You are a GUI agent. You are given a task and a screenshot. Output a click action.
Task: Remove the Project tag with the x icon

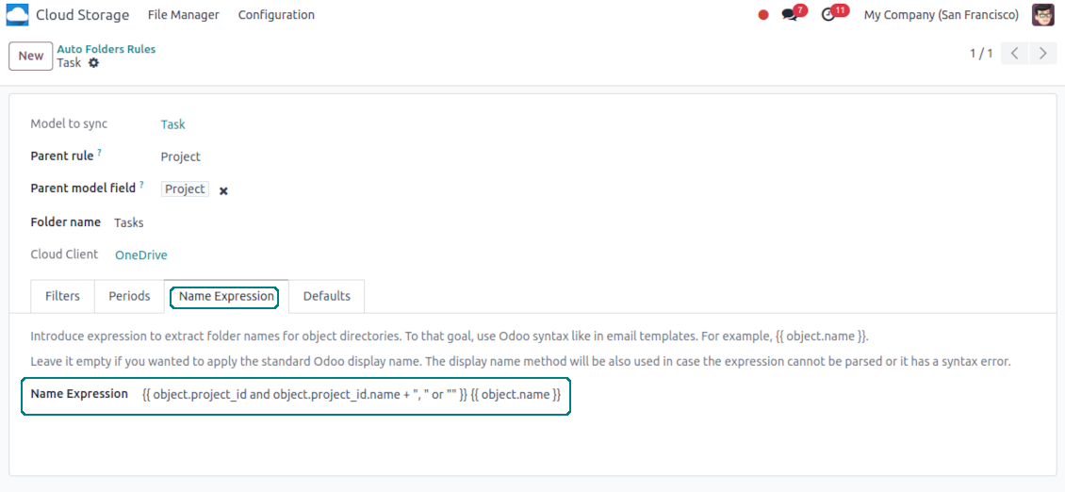(223, 190)
